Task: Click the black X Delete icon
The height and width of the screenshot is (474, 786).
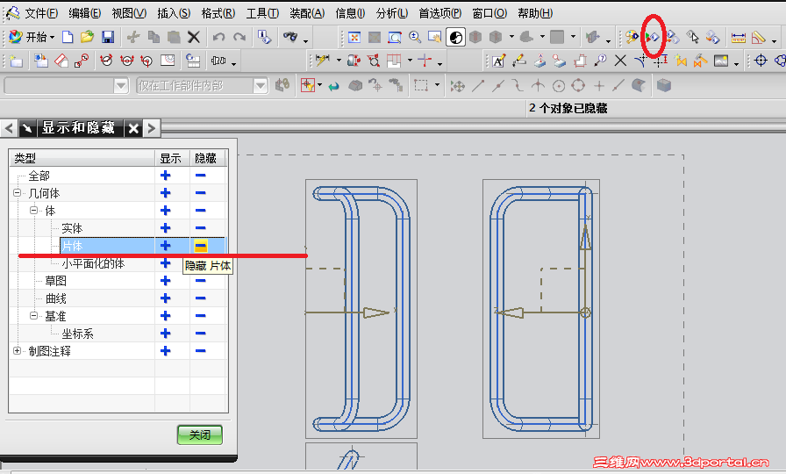Action: (194, 37)
